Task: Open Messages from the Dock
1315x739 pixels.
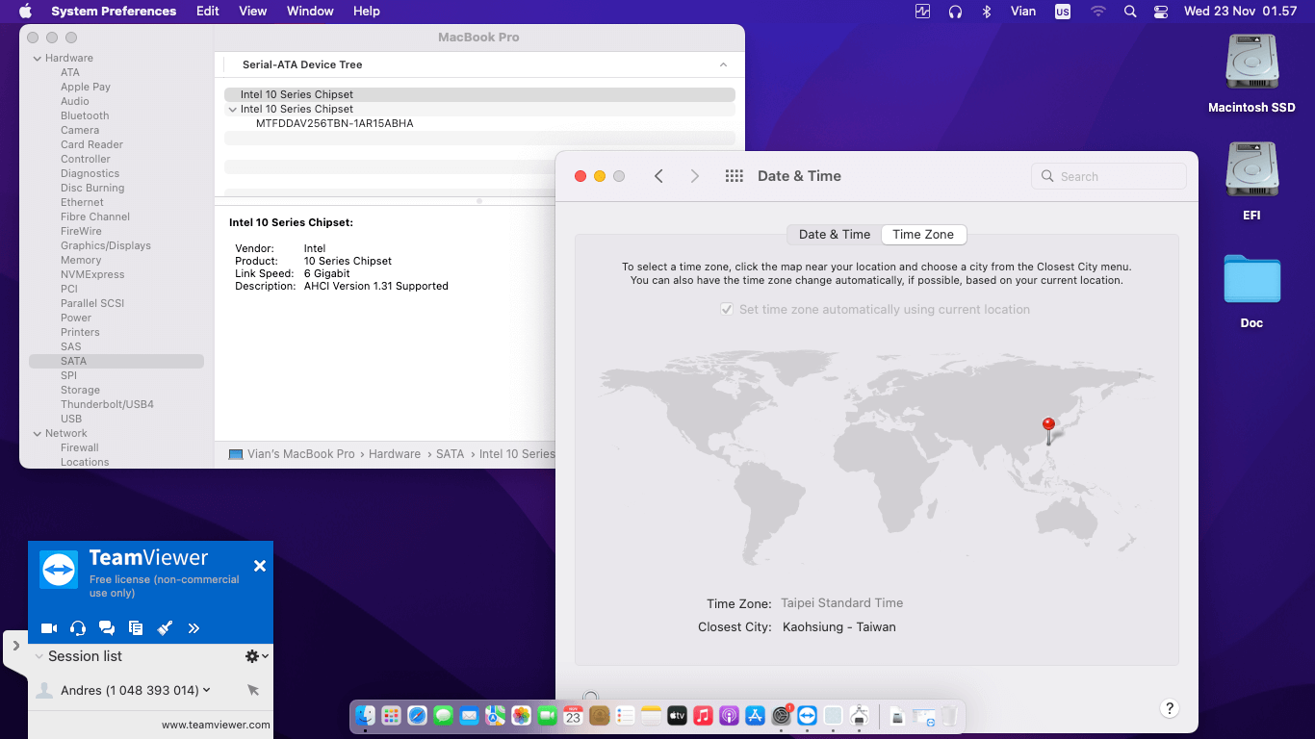Action: pyautogui.click(x=443, y=715)
